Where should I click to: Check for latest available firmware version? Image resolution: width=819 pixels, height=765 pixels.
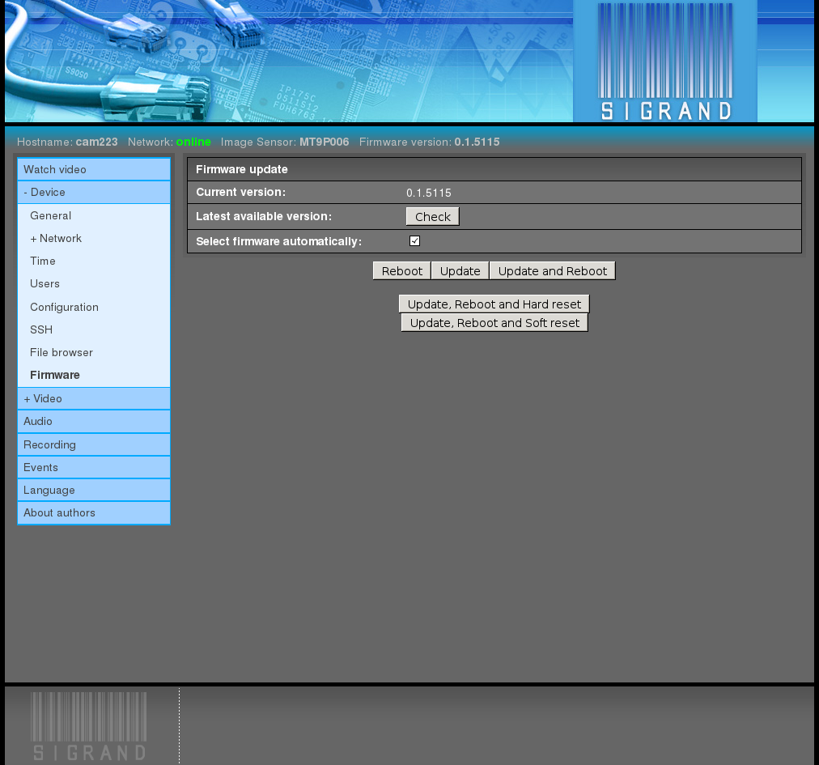(432, 217)
